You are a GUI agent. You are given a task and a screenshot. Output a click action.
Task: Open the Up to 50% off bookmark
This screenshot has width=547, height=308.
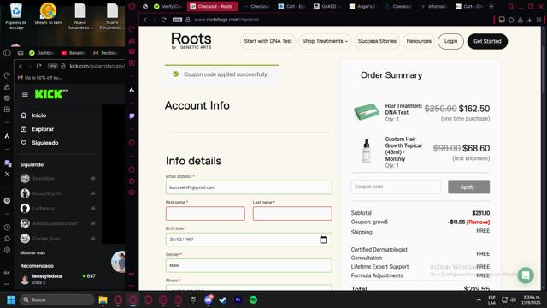click(x=39, y=78)
